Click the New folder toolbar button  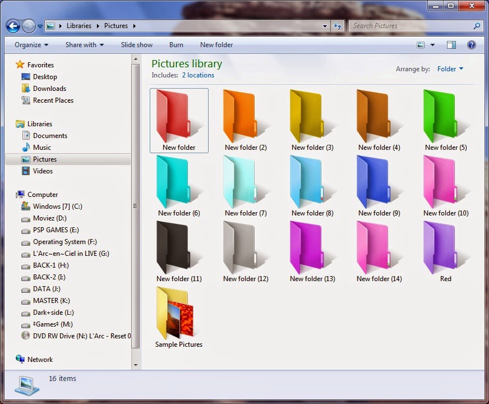tap(216, 45)
